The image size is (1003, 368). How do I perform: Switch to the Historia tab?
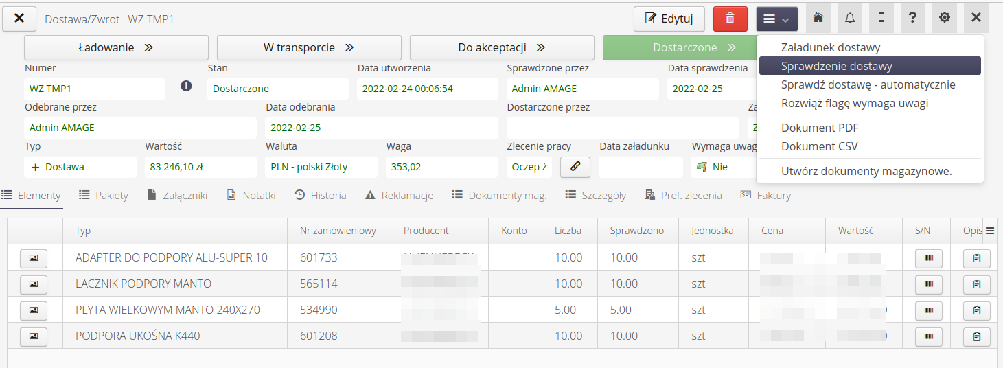point(321,195)
